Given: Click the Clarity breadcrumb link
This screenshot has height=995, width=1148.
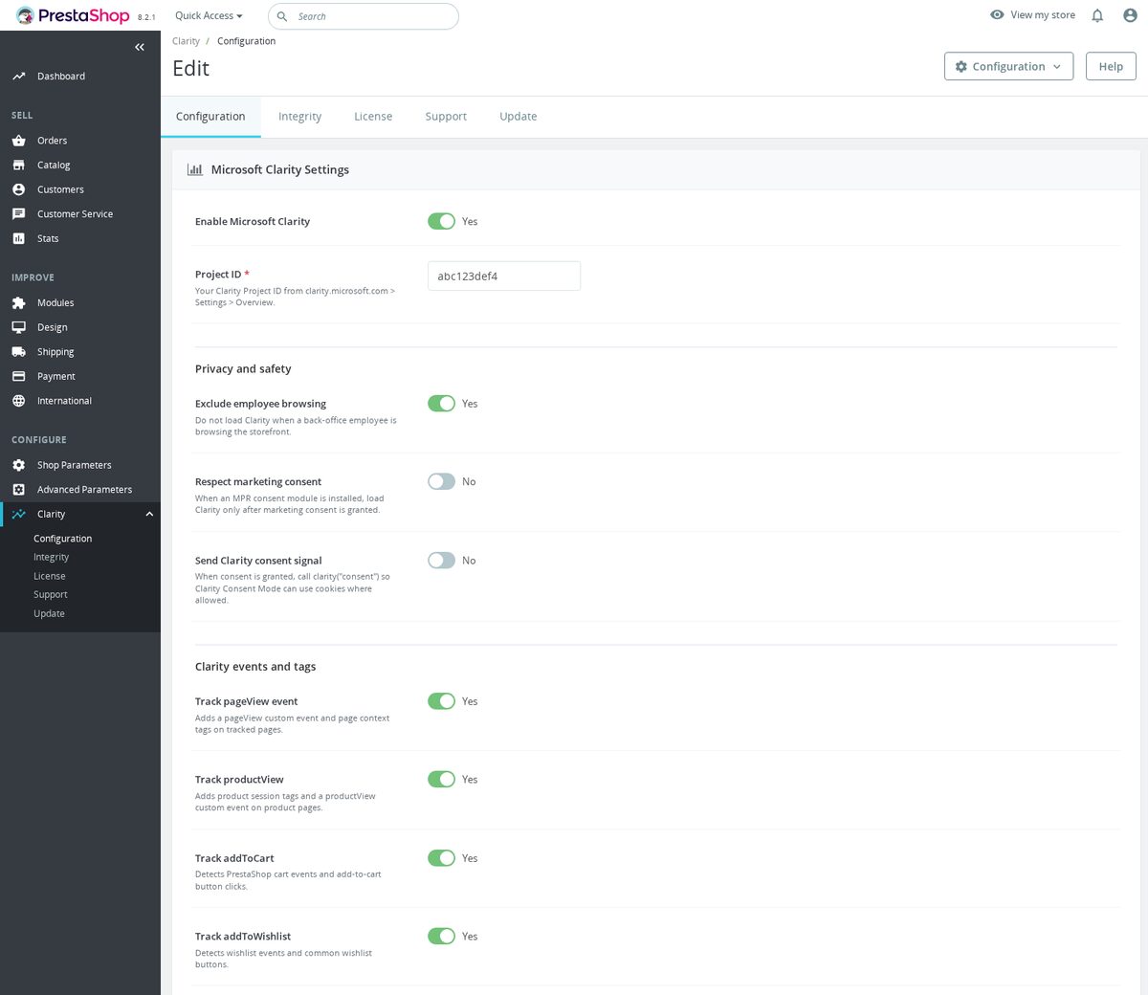Looking at the screenshot, I should pos(186,41).
